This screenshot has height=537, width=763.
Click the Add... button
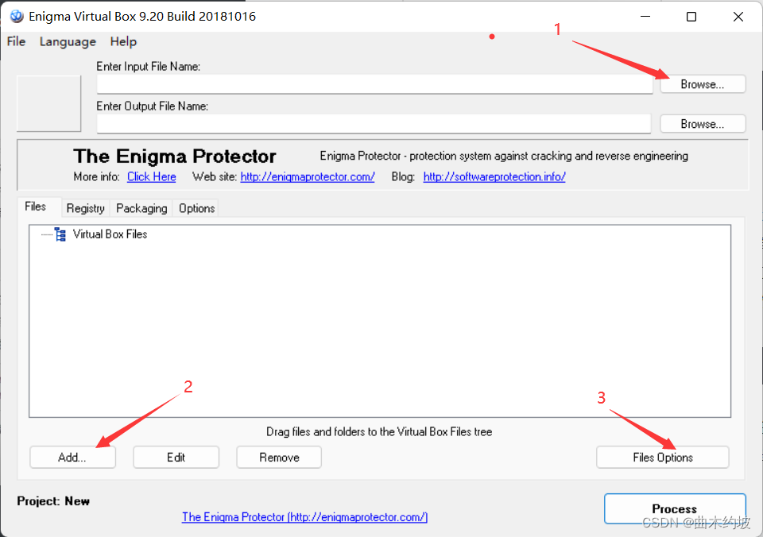point(72,458)
